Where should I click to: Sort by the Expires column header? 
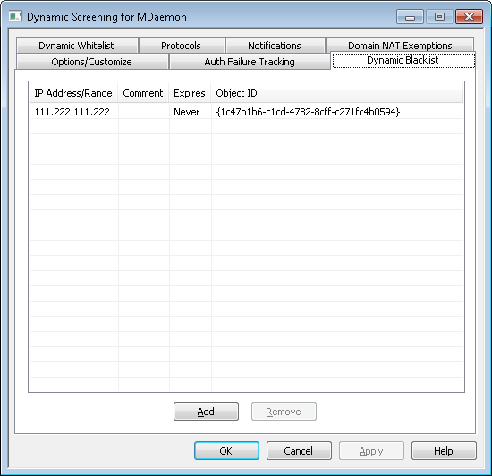click(190, 93)
